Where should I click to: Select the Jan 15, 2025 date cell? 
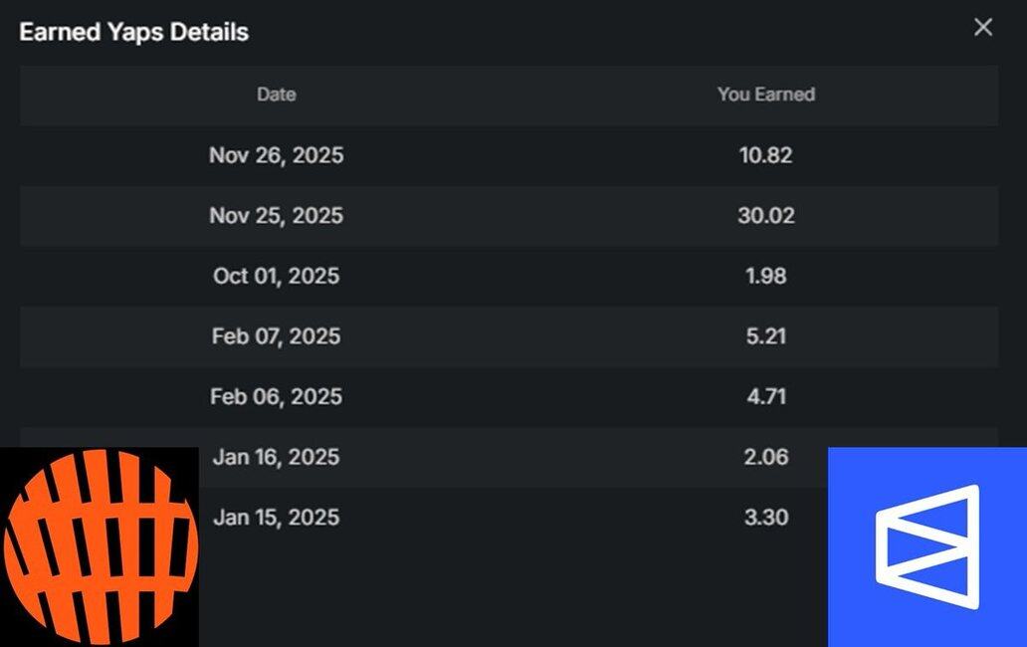tap(276, 518)
